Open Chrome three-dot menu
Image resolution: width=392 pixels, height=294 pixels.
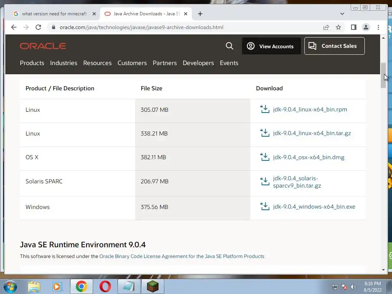[x=378, y=27]
